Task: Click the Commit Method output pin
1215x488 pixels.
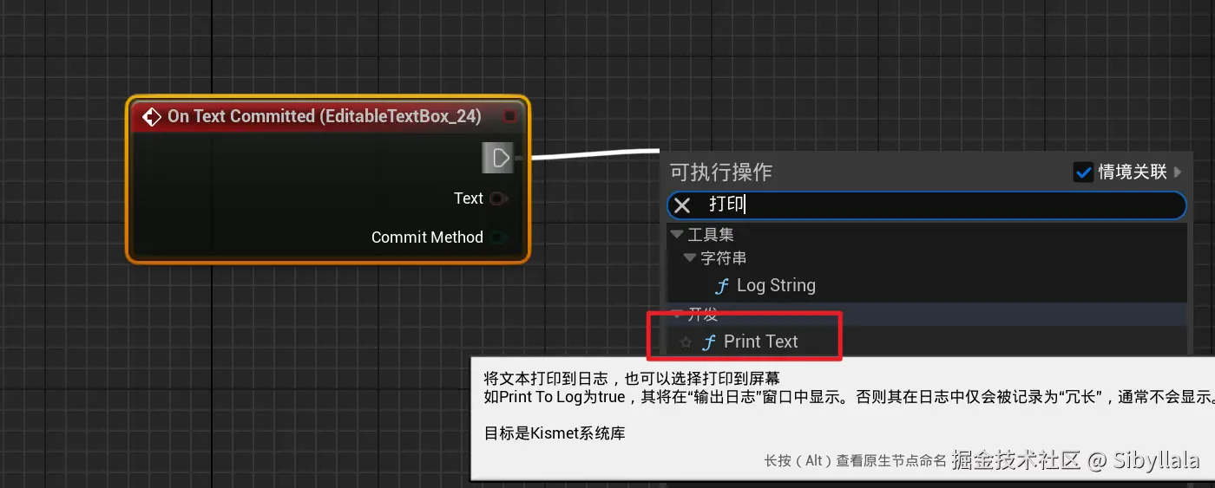Action: click(497, 237)
